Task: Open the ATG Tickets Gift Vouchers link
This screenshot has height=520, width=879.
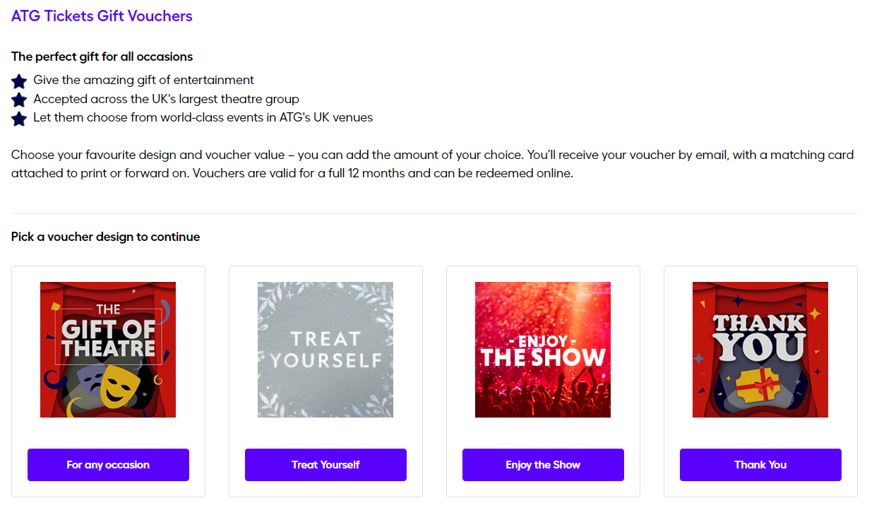Action: tap(101, 15)
